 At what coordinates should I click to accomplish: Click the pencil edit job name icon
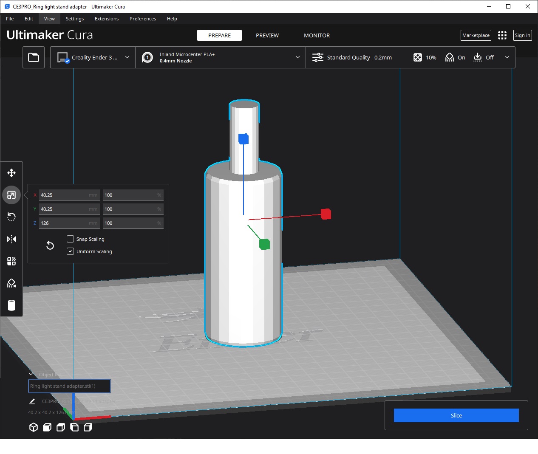coord(32,401)
